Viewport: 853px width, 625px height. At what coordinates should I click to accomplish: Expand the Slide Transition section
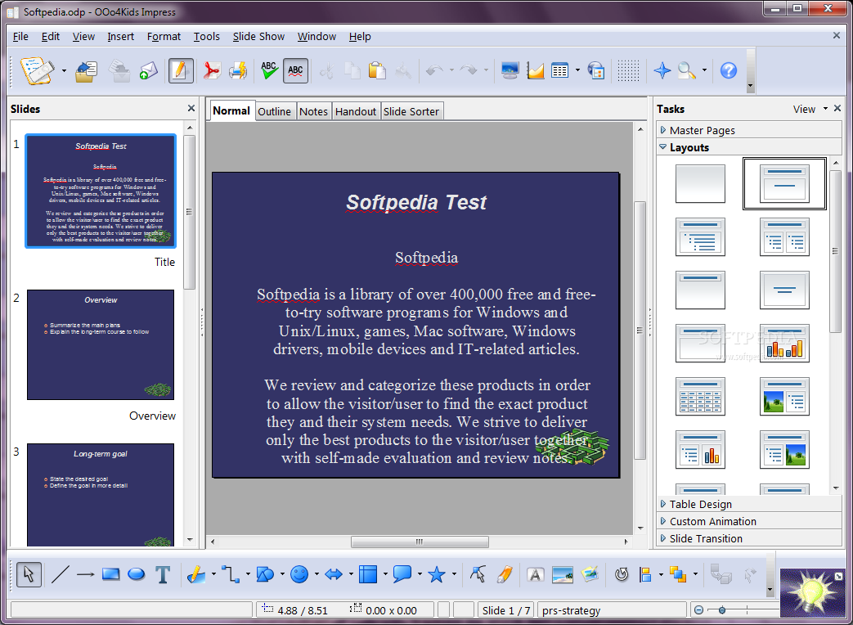point(748,538)
